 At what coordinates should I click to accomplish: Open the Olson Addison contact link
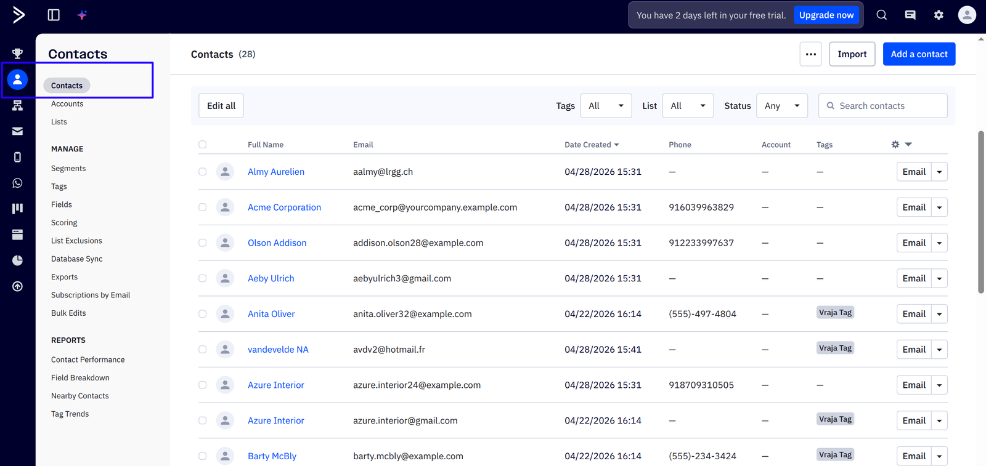pos(277,243)
